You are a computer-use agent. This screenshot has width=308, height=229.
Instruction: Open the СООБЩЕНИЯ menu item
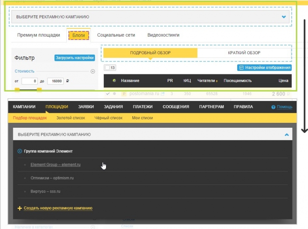tap(176, 107)
